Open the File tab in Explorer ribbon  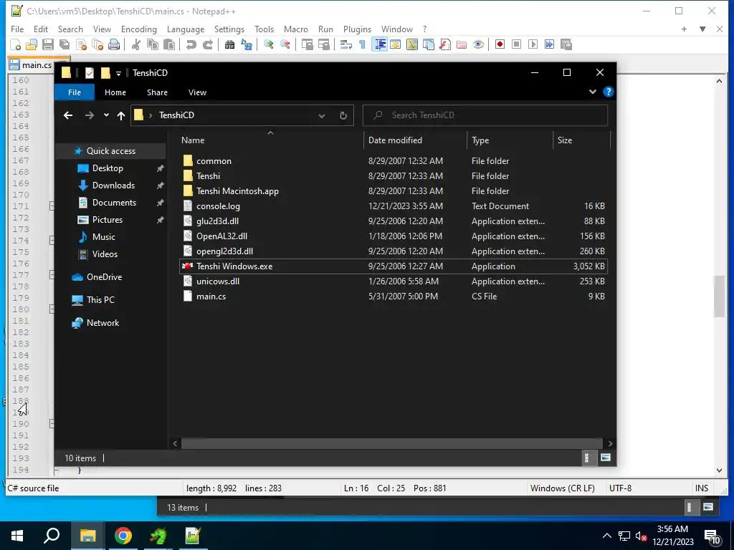pos(75,92)
